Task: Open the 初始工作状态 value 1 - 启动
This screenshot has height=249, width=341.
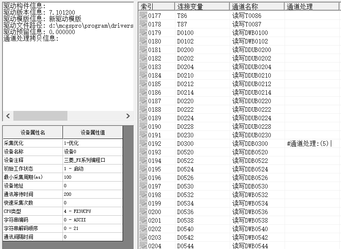Action: tap(92, 169)
